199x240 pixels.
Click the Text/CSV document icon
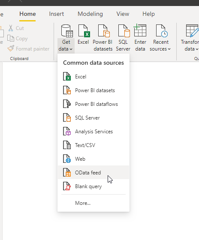pos(67,145)
